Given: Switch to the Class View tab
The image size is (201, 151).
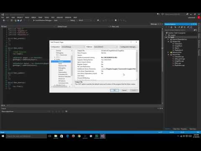Looking at the screenshot, I should pyautogui.click(x=176, y=129).
